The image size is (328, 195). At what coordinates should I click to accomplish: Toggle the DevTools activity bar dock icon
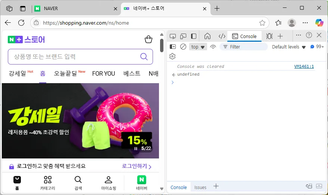[x=194, y=36]
